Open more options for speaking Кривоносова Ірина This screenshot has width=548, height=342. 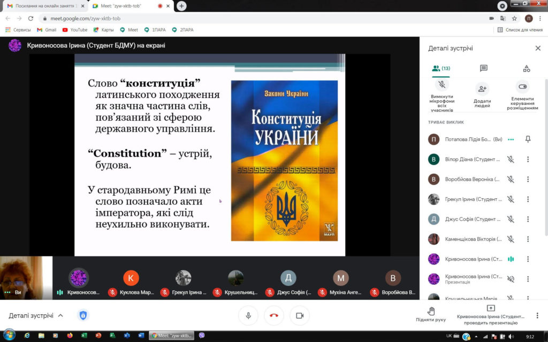528,259
